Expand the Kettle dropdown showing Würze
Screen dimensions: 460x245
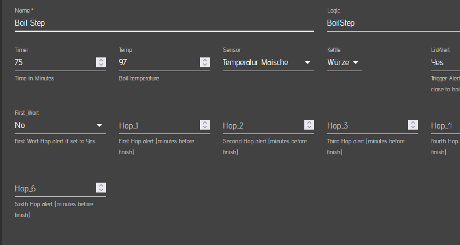tap(344, 62)
